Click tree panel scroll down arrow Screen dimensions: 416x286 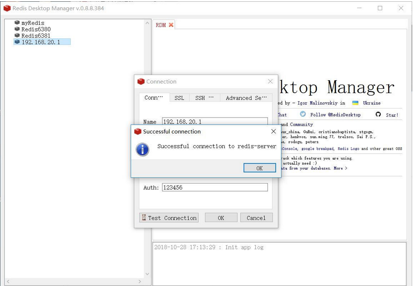[x=147, y=274]
